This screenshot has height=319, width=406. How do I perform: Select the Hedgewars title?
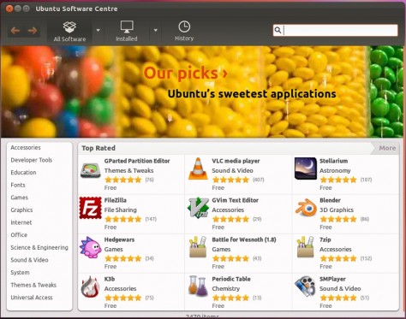[x=119, y=239]
